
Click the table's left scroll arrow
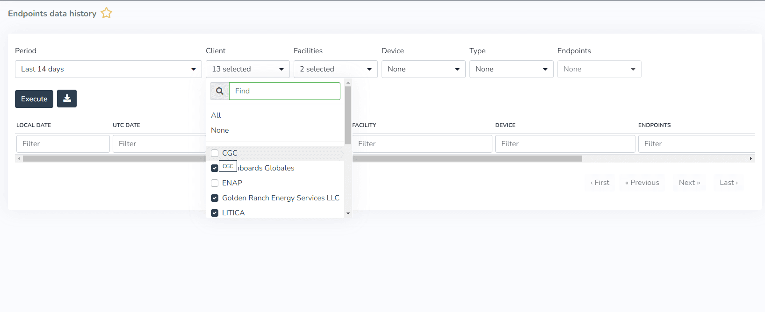click(x=19, y=159)
